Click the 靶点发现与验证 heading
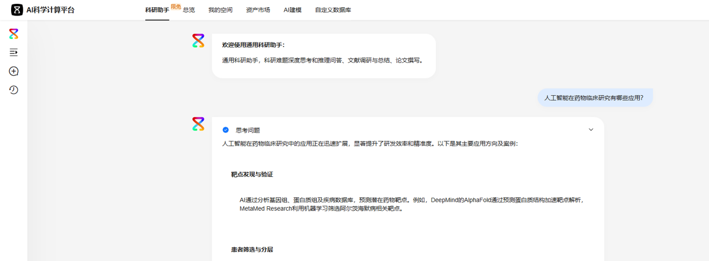Image resolution: width=709 pixels, height=261 pixels. (252, 174)
